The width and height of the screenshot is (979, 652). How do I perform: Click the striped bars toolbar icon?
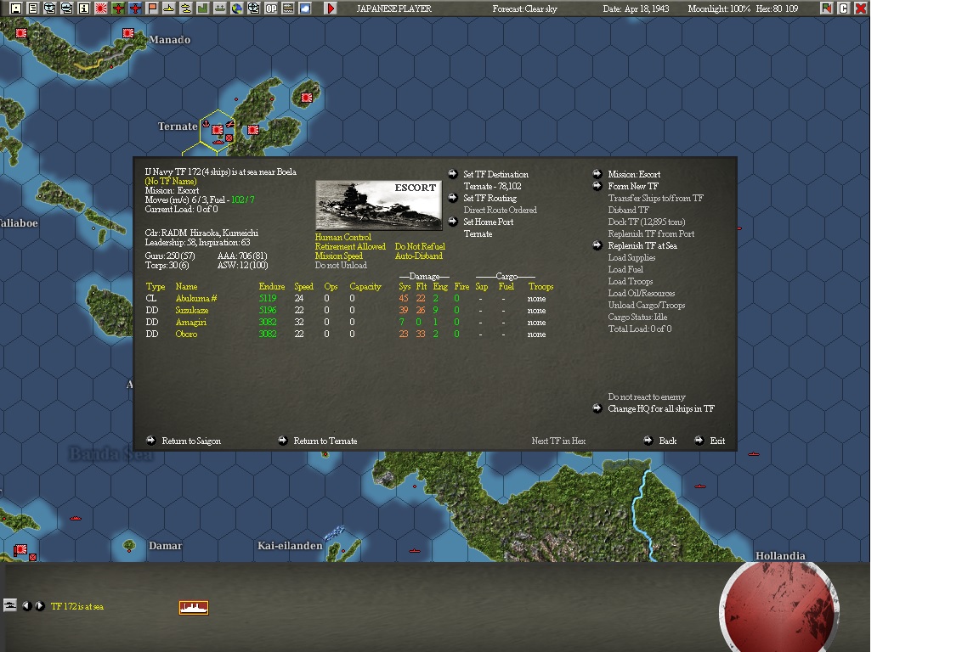(x=288, y=8)
